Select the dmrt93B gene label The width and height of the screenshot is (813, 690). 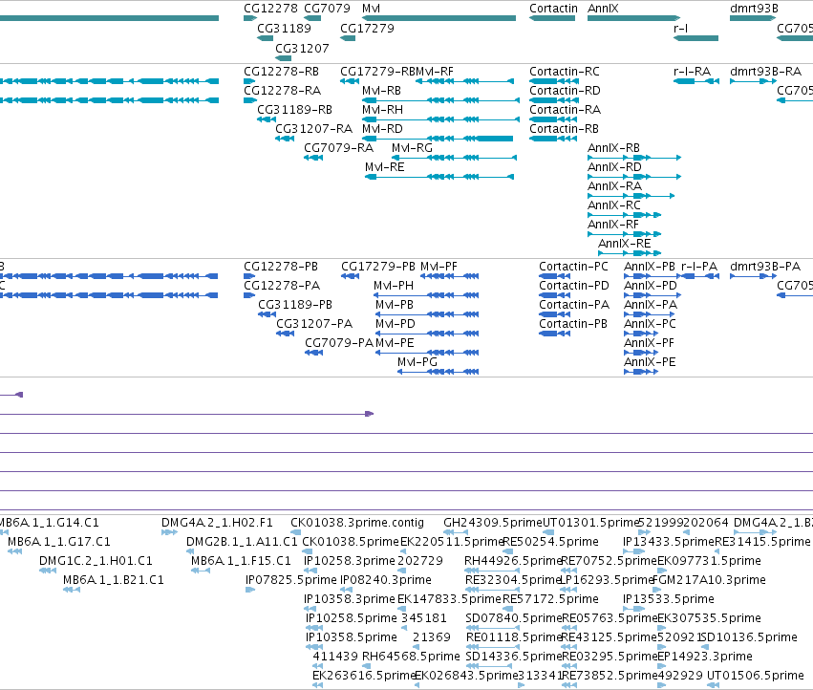[x=754, y=9]
